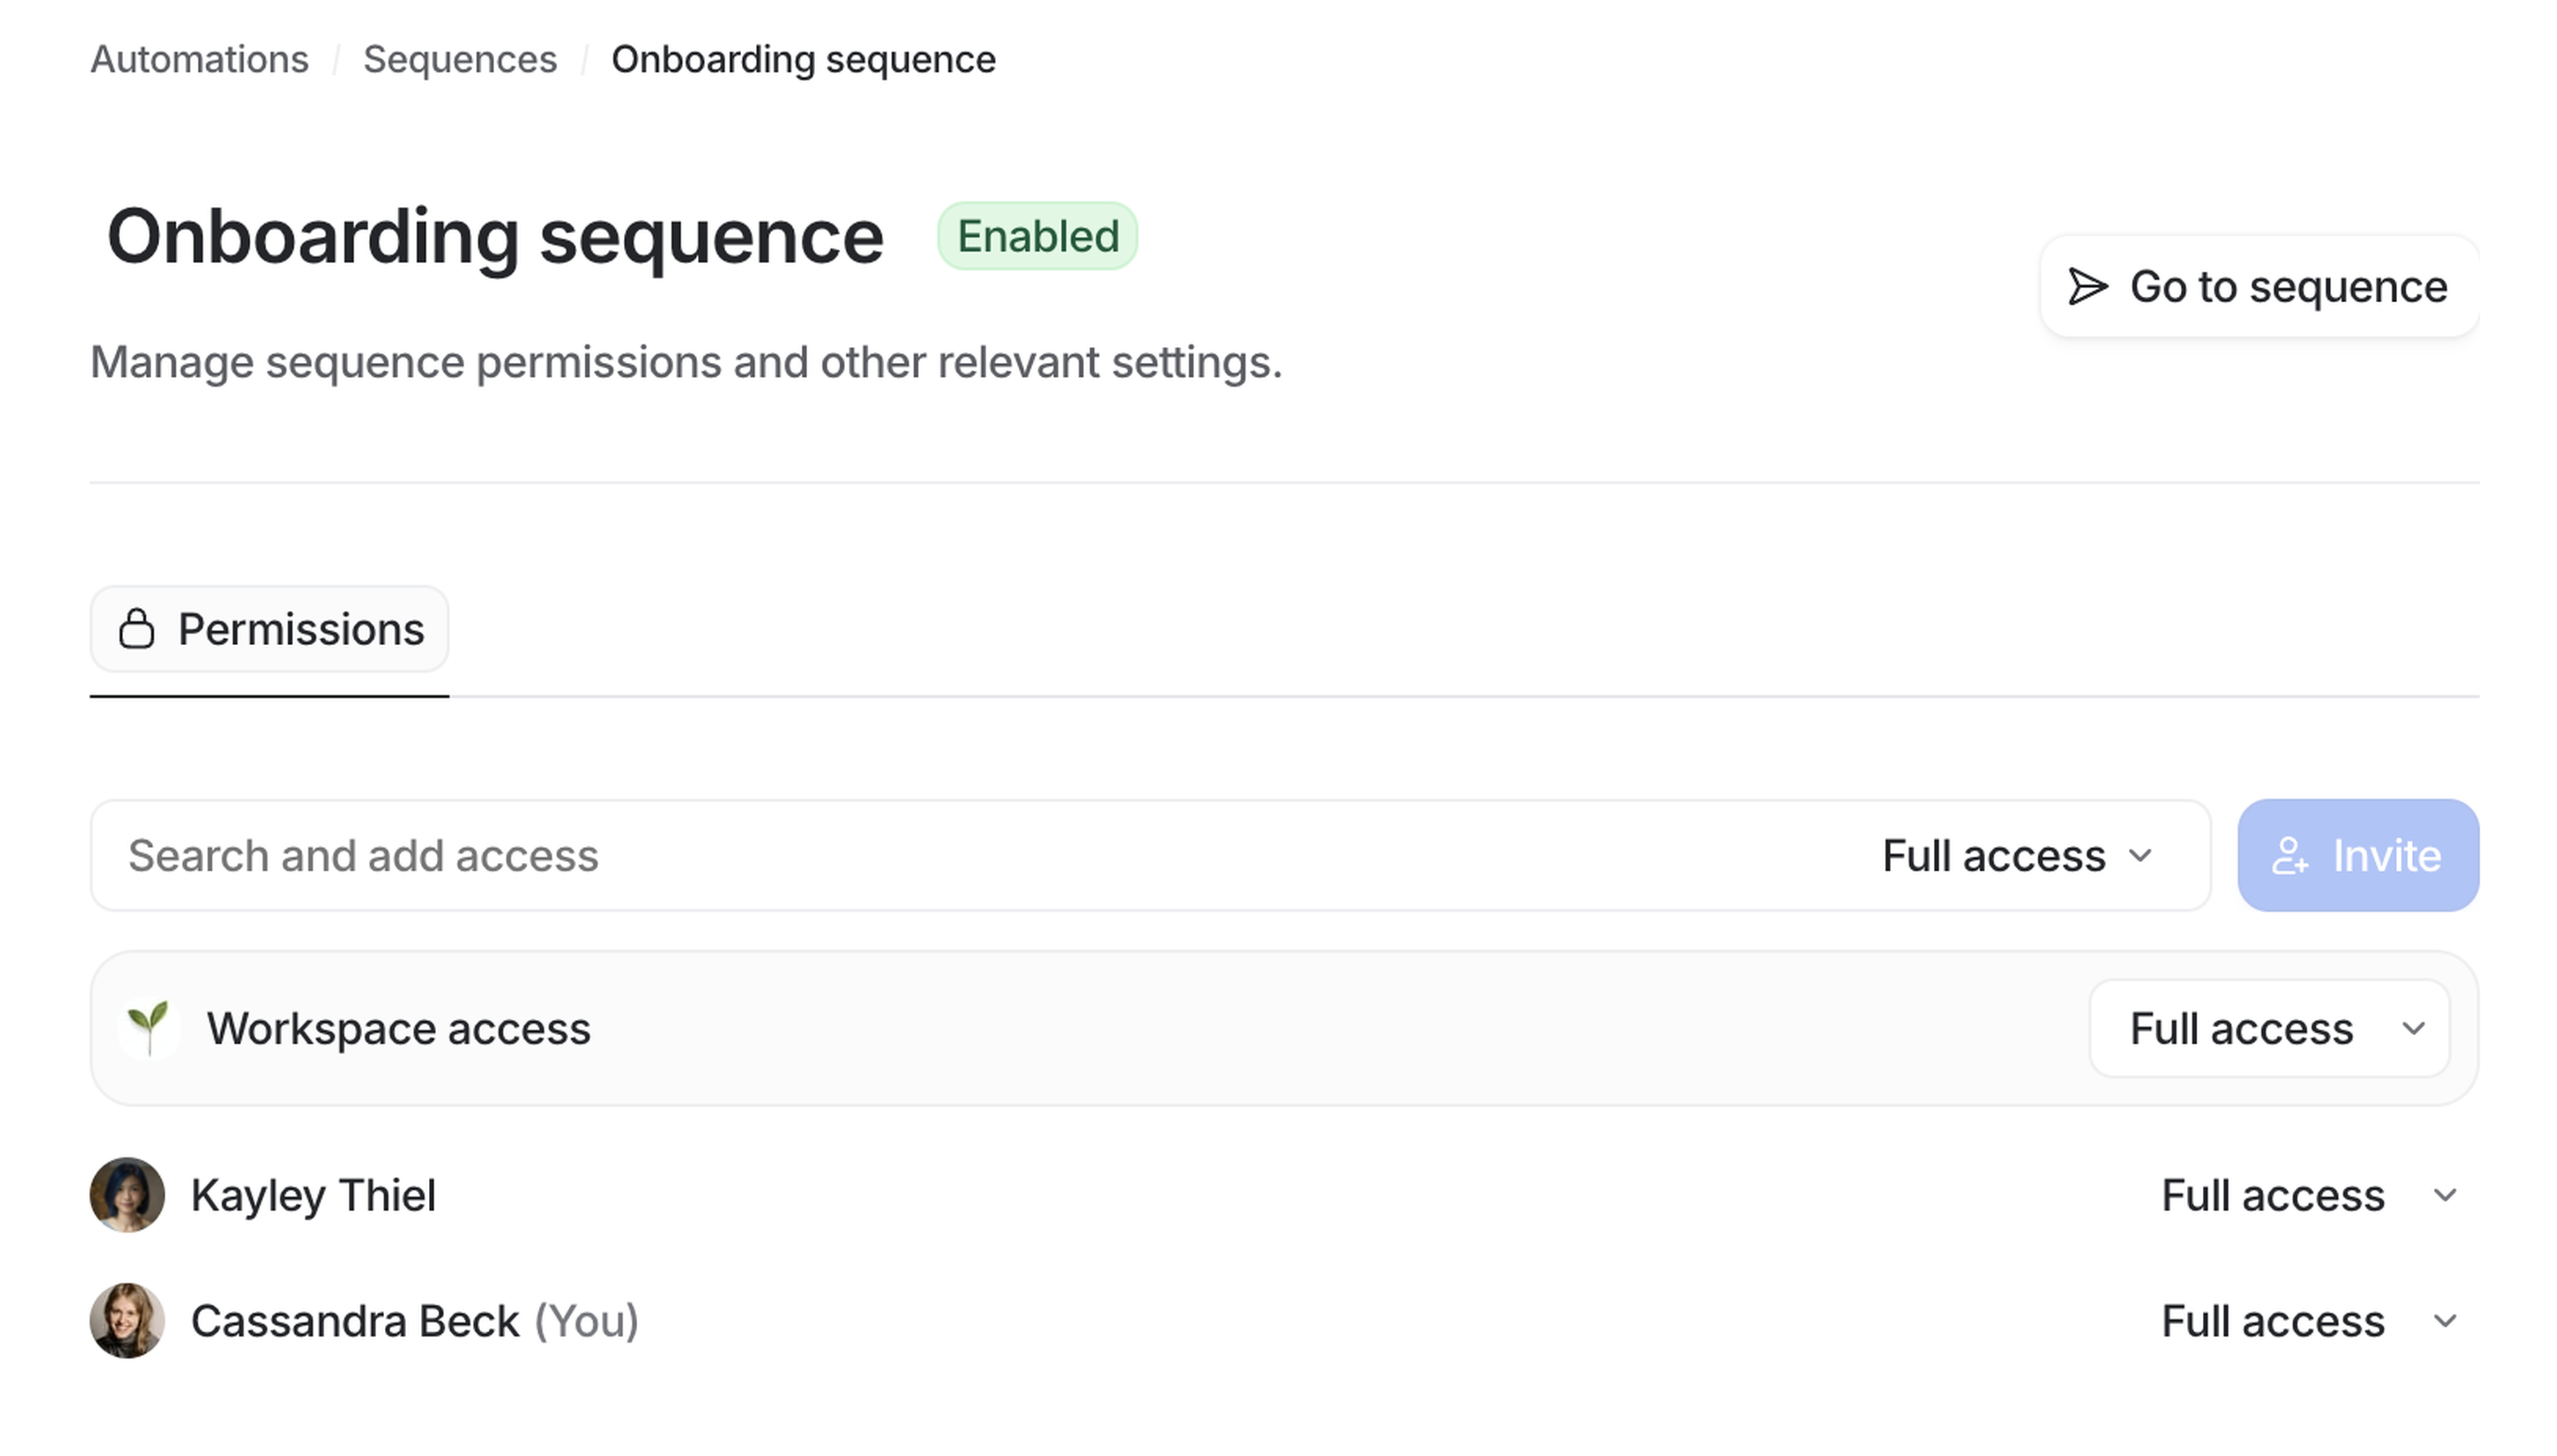The image size is (2557, 1456).
Task: Change Kayley Thiel's access level dropdown
Action: (2308, 1195)
